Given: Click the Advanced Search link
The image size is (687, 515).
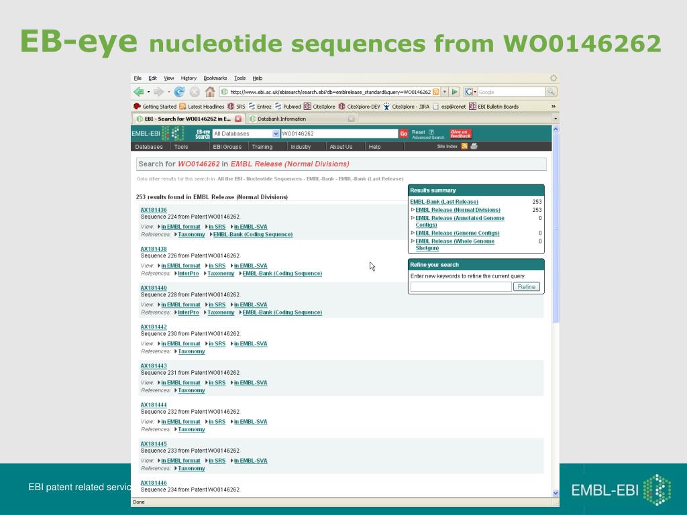Looking at the screenshot, I should [x=428, y=137].
